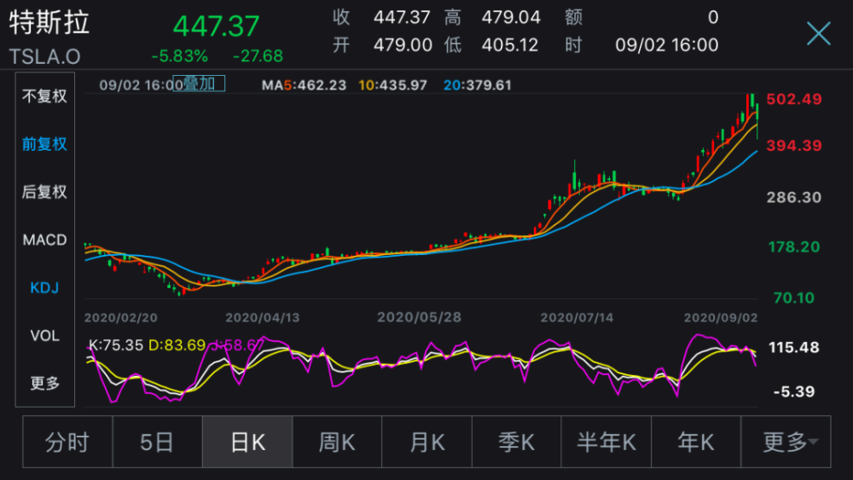Screen dimensions: 853x480
Task: Click the 2020/07/14 date axis label
Action: (x=577, y=317)
